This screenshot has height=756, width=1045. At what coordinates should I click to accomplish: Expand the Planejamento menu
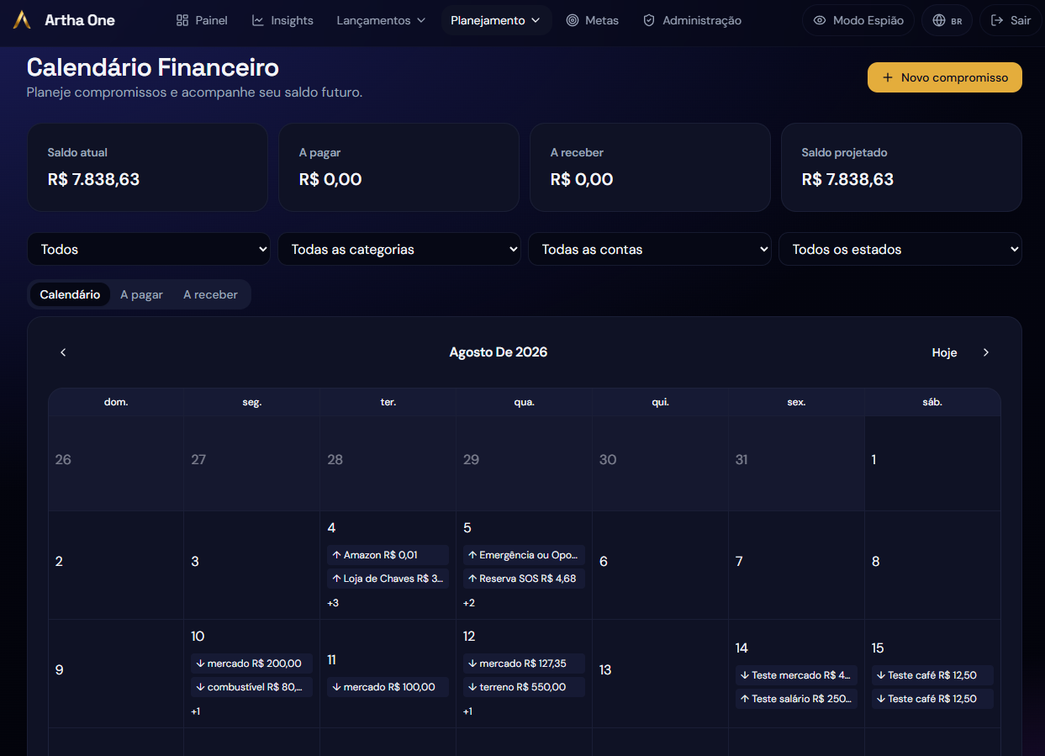[496, 20]
